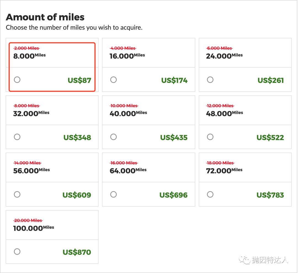
Task: Select the 24.000 Miles radio button
Action: pos(210,80)
